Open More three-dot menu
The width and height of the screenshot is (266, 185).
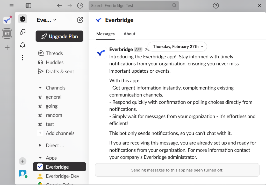click(x=23, y=58)
